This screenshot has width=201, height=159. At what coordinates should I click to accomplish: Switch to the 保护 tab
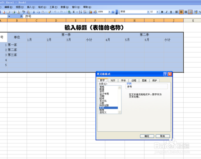tap(154, 81)
